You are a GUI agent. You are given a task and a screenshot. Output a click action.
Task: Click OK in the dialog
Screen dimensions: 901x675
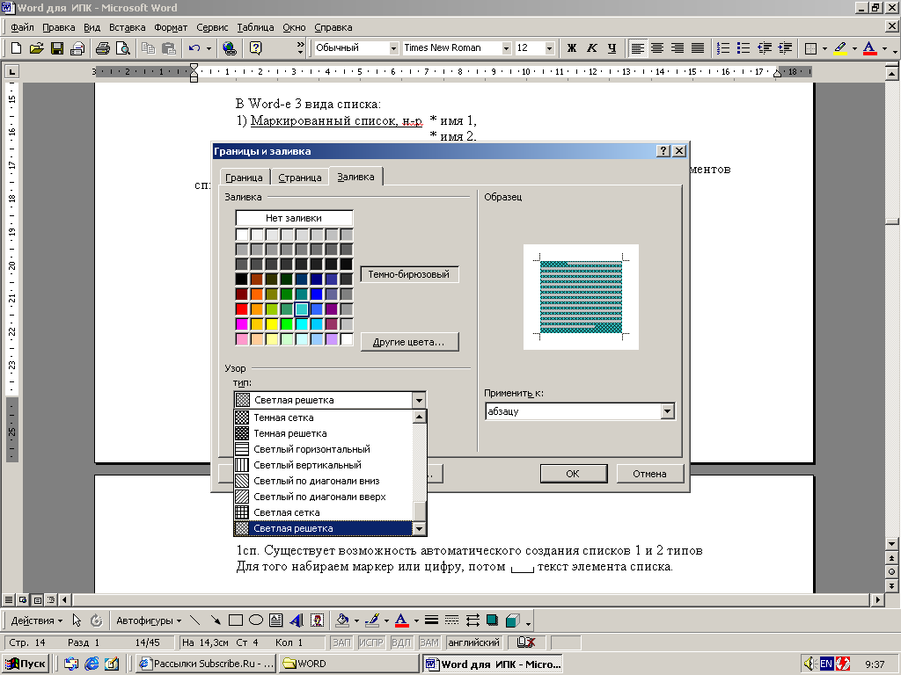click(x=573, y=474)
